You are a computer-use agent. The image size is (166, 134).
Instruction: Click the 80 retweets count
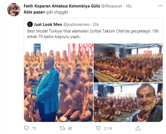[70, 128]
